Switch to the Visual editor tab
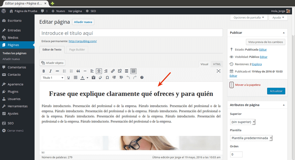295x160 pixels. [204, 64]
